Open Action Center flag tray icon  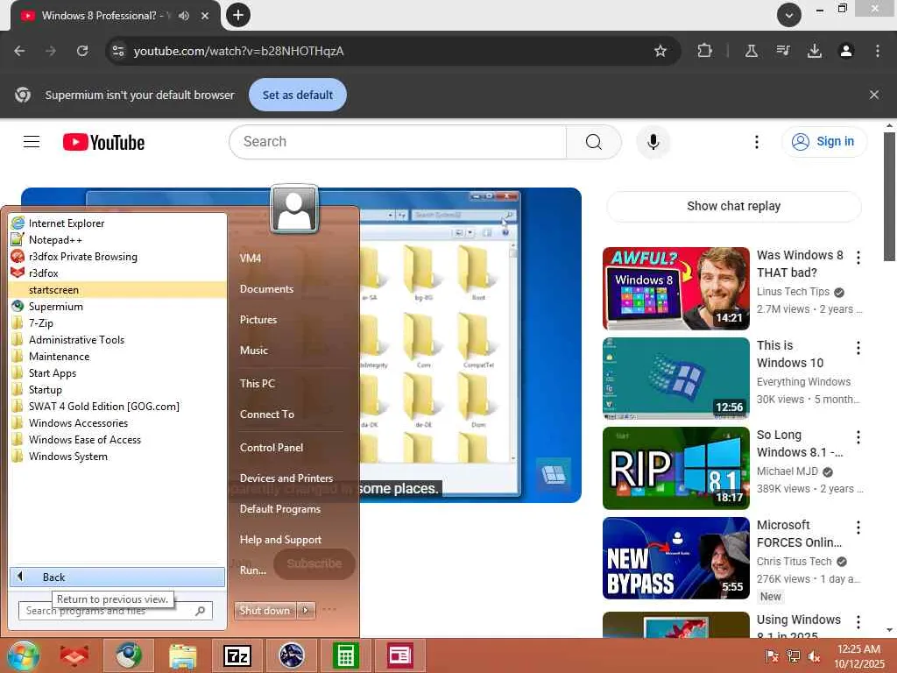tap(772, 656)
